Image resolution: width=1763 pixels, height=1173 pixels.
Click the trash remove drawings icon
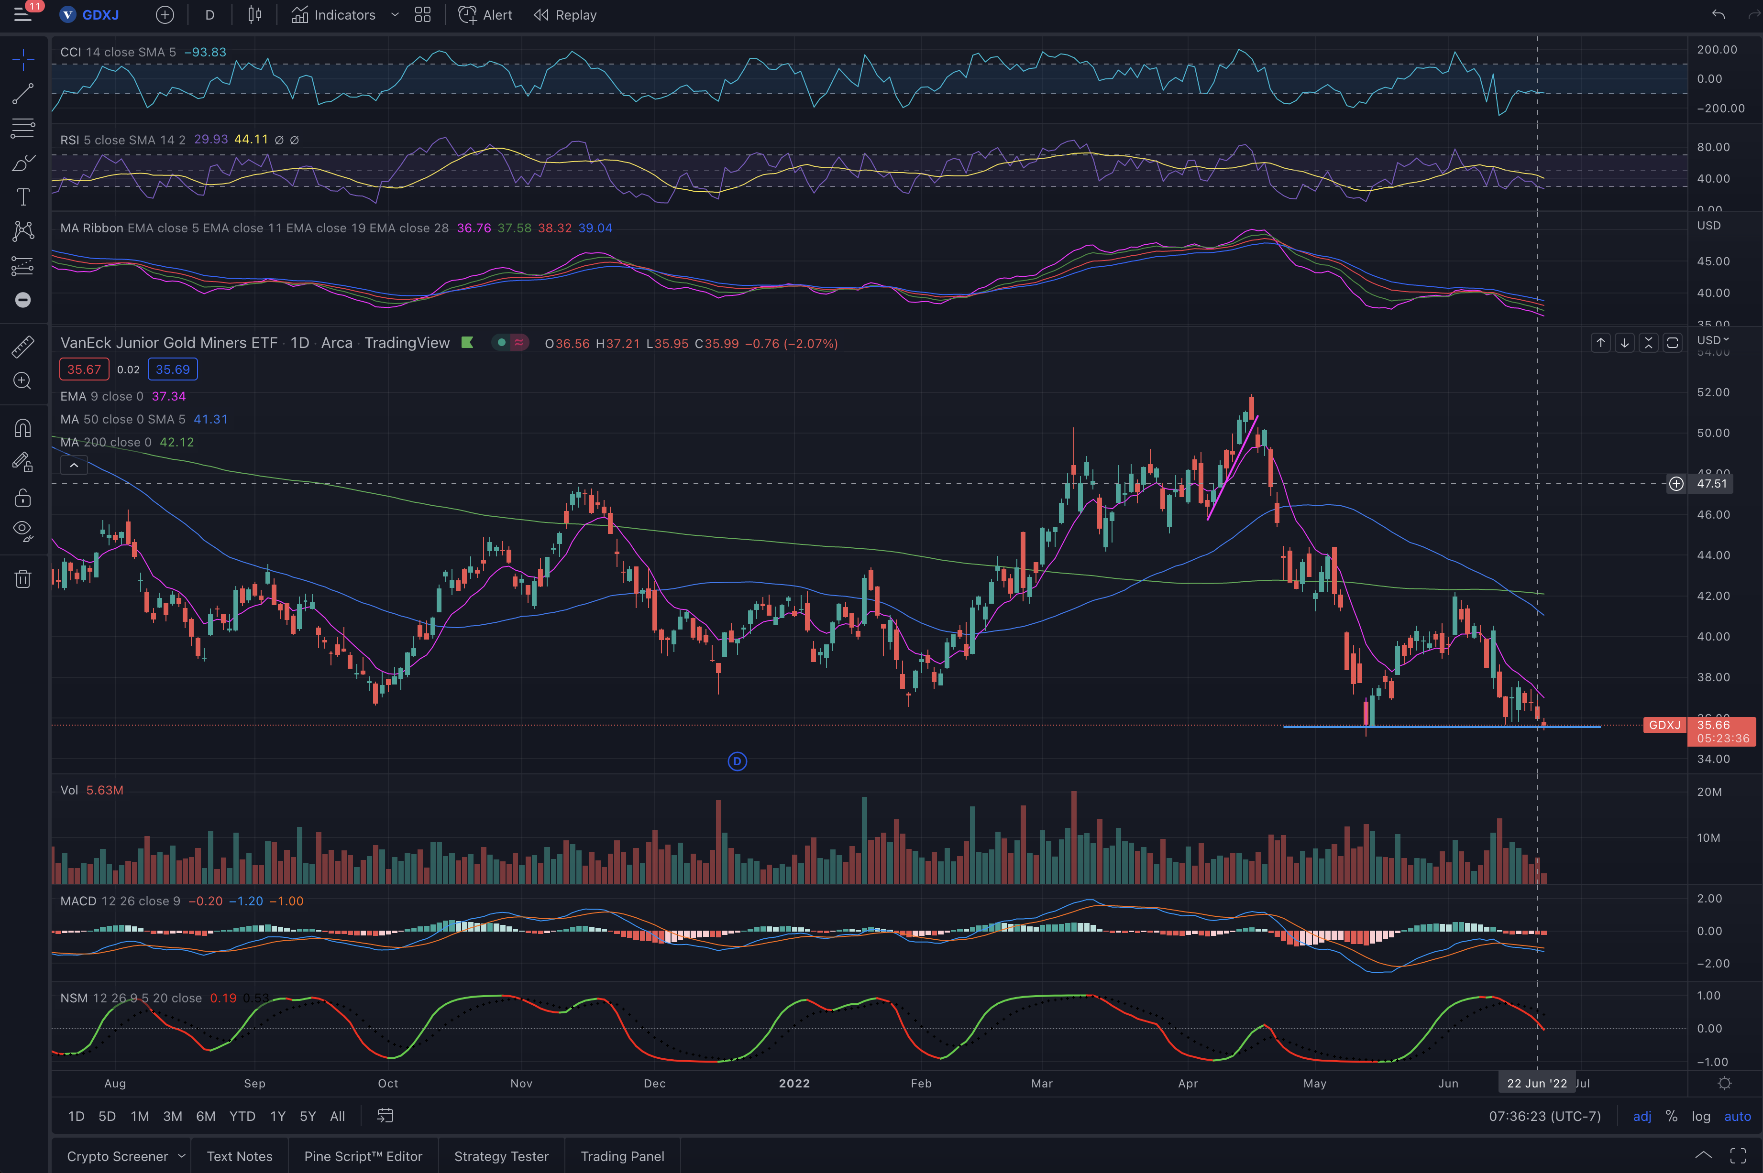point(22,579)
